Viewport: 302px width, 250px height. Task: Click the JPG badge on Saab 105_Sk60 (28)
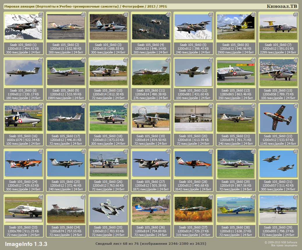click(211, 152)
